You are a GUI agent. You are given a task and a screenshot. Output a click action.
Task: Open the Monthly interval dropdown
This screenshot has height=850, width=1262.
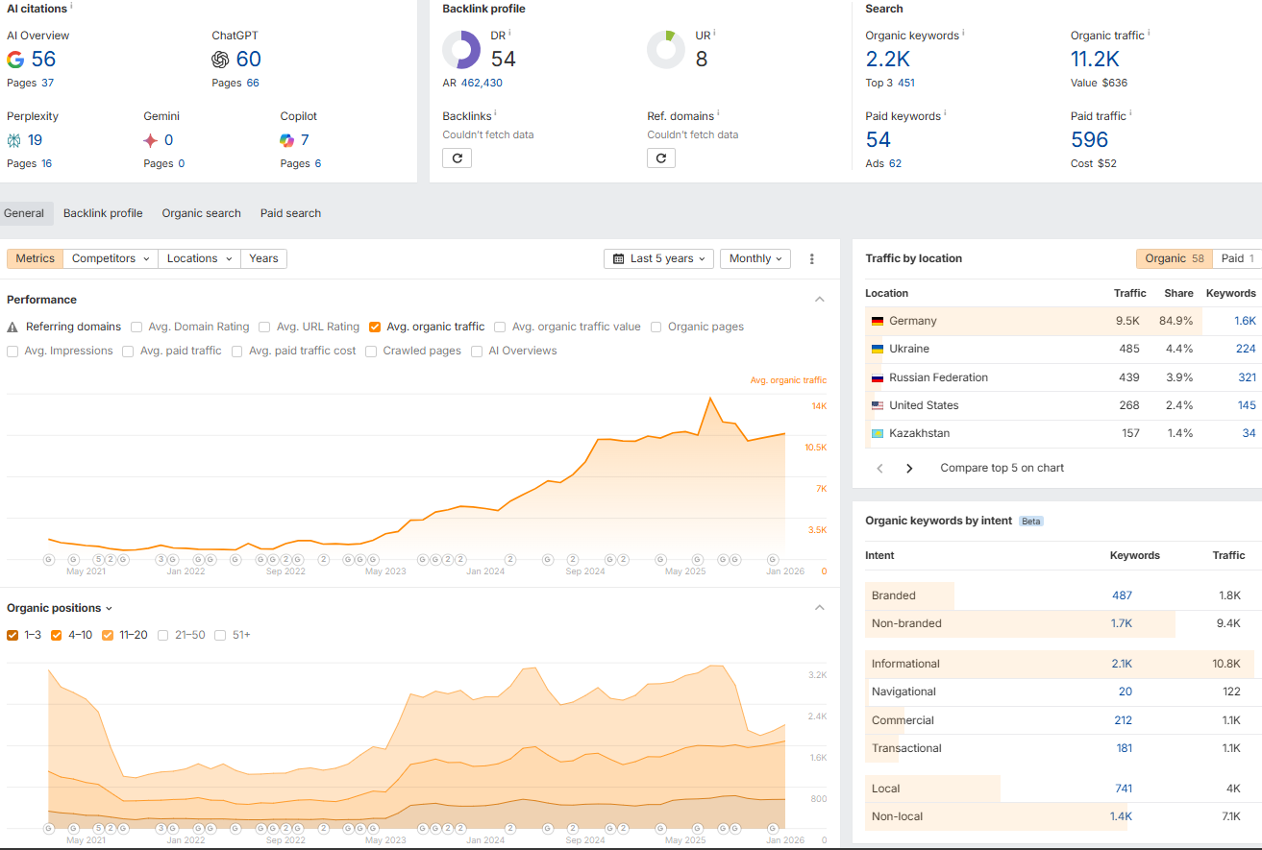(755, 258)
